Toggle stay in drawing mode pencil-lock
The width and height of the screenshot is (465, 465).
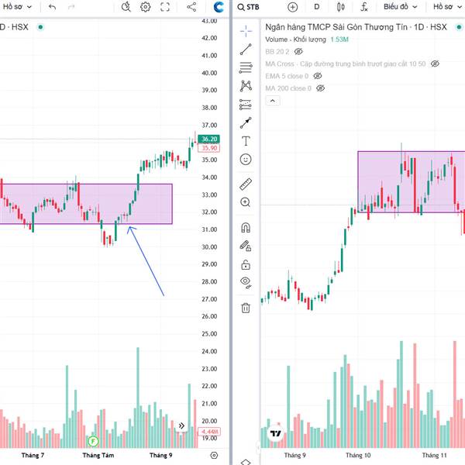pyautogui.click(x=246, y=246)
